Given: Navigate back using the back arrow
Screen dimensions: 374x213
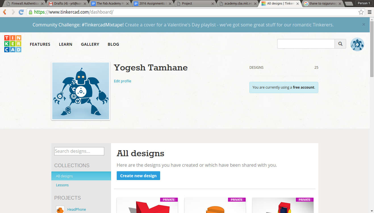Looking at the screenshot, I should [4, 12].
